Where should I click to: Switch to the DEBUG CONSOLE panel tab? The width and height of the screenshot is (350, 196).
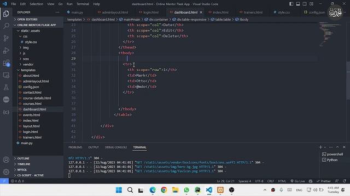(x=115, y=147)
